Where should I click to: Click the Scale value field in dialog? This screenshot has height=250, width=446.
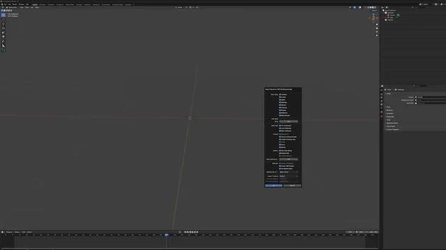pos(289,122)
